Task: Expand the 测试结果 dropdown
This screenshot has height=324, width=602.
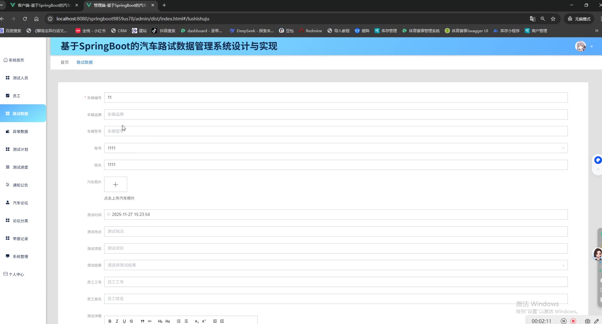Action: (x=563, y=265)
